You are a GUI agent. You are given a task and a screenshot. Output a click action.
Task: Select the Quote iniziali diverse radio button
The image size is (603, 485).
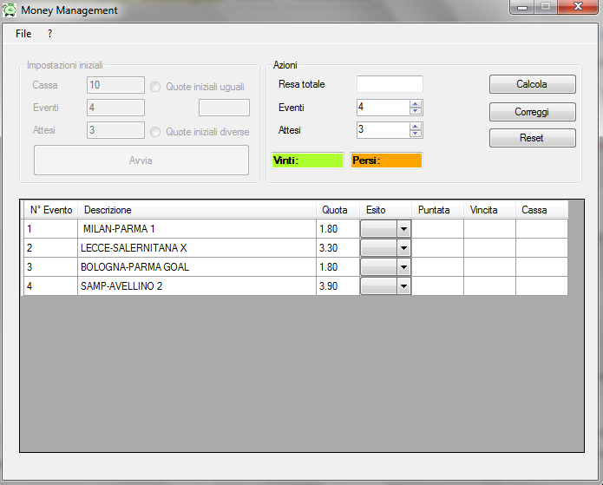[x=156, y=132]
